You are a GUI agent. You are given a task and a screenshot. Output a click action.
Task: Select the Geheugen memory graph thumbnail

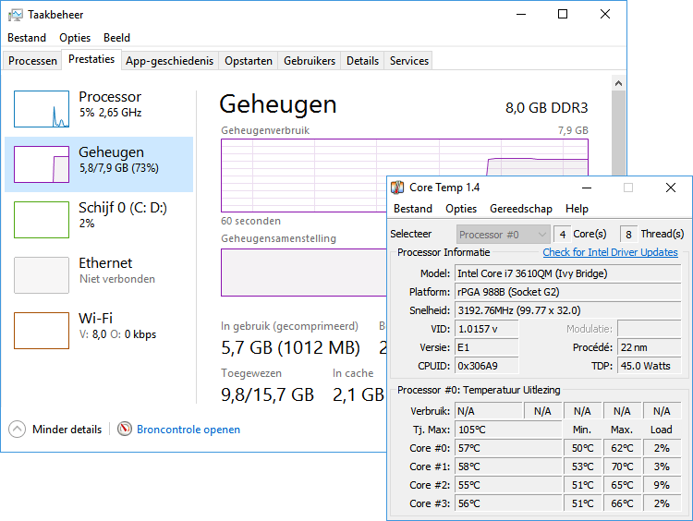42,164
